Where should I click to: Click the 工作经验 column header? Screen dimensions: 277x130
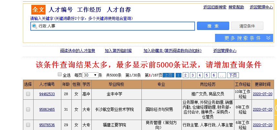(243, 84)
